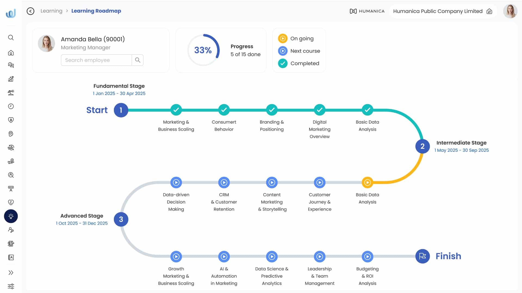
Task: Open the time tracking clock icon
Action: [11, 106]
